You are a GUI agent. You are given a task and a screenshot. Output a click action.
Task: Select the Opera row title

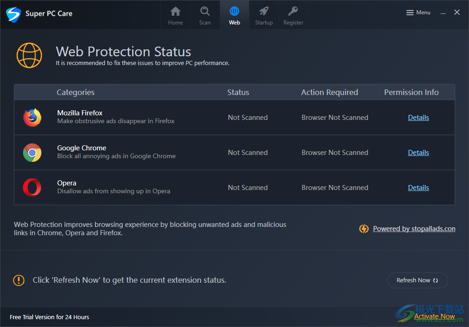[x=67, y=183]
